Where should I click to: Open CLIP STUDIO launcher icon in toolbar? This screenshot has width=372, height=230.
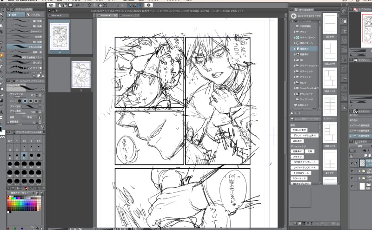coord(51,5)
